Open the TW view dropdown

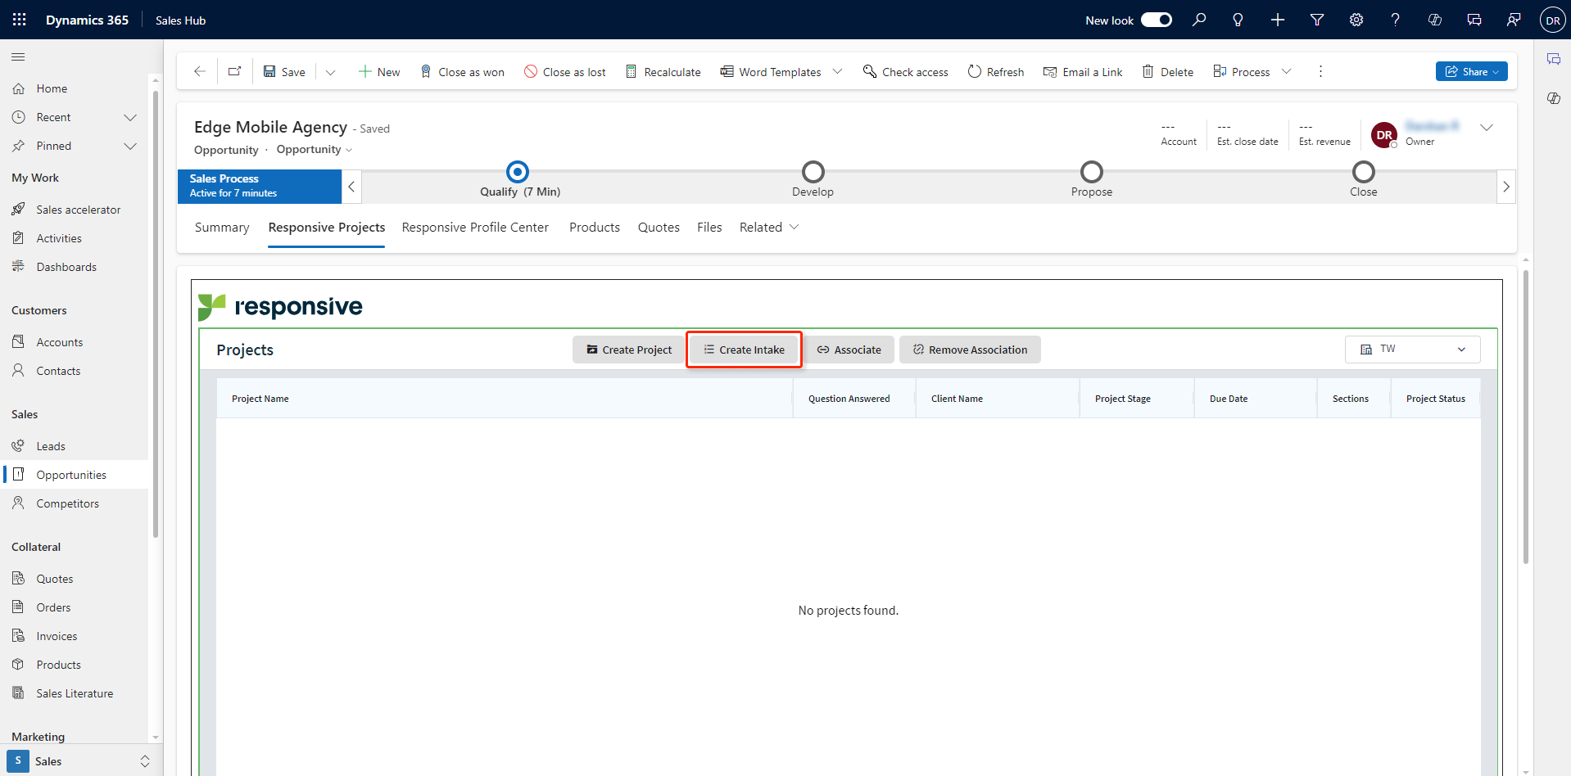(1412, 349)
